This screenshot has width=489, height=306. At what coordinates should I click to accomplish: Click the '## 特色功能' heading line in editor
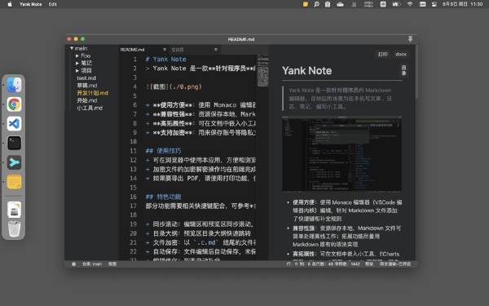point(163,197)
